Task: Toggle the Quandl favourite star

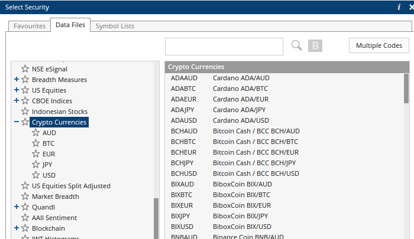Action: coord(25,207)
